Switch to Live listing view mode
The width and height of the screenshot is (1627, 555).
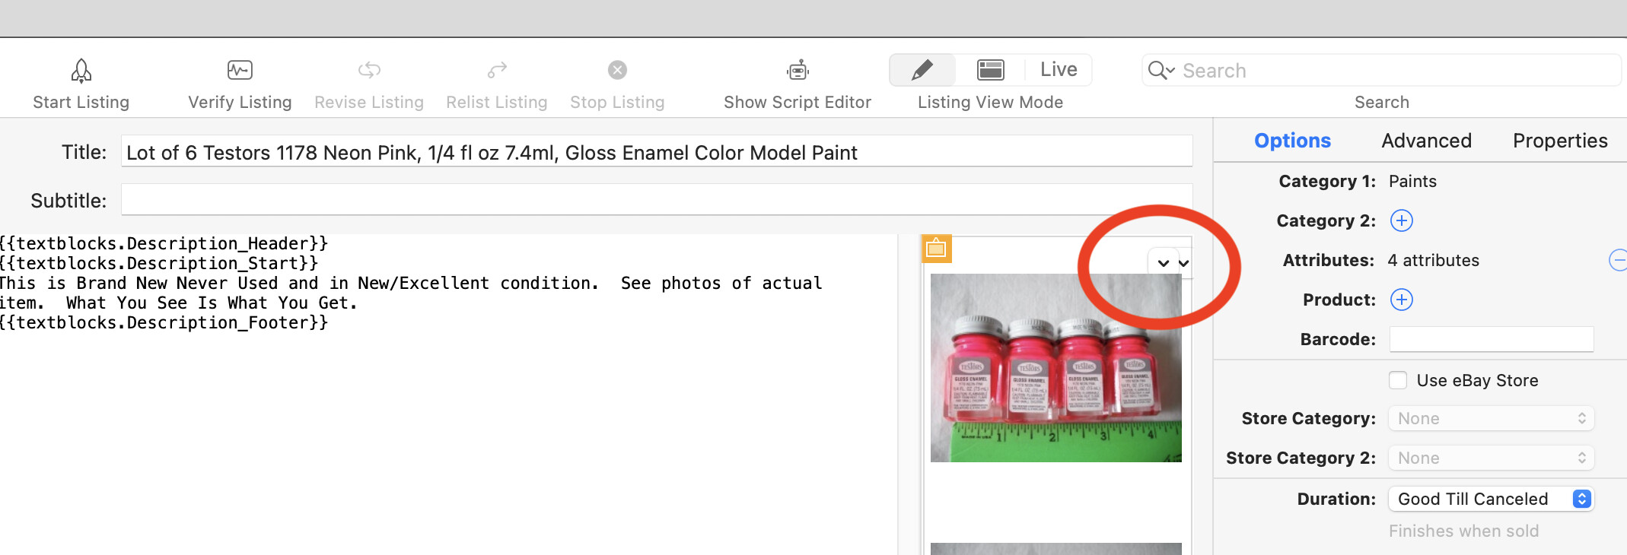click(x=1058, y=70)
